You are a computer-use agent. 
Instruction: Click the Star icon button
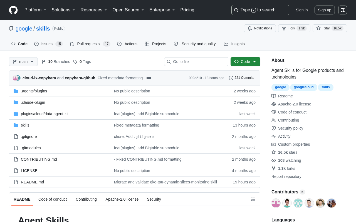(330, 28)
